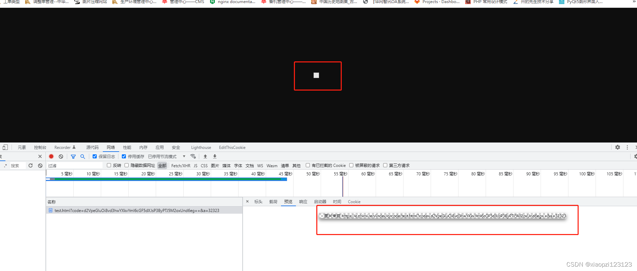Show the 响应 tab of the request
The height and width of the screenshot is (271, 637).
pyautogui.click(x=303, y=201)
